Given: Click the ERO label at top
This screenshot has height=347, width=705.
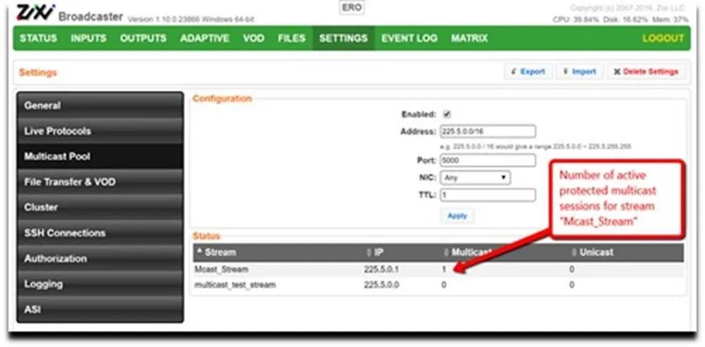Looking at the screenshot, I should [x=352, y=8].
